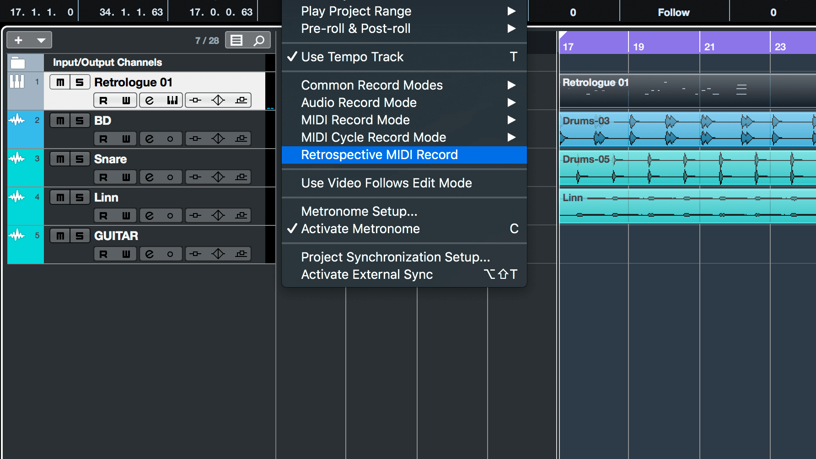816x459 pixels.
Task: Open channel settings on Linn track
Action: point(150,215)
